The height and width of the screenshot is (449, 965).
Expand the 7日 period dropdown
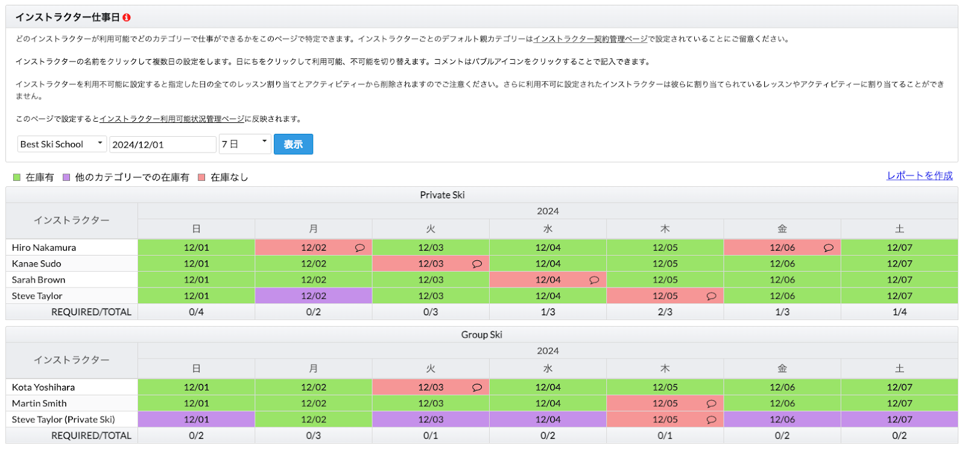tap(244, 145)
